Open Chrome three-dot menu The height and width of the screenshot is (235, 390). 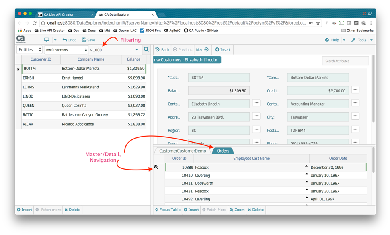point(371,23)
